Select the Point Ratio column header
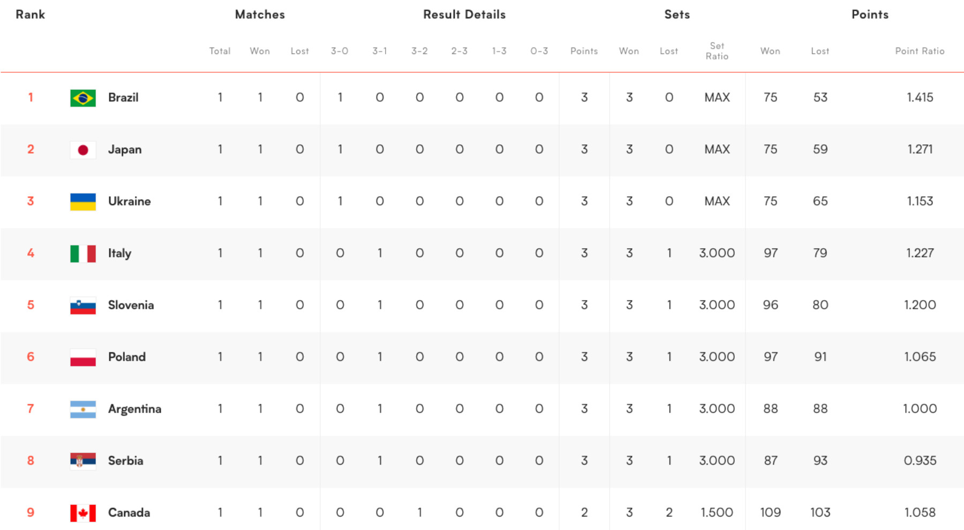This screenshot has height=530, width=964. 920,51
